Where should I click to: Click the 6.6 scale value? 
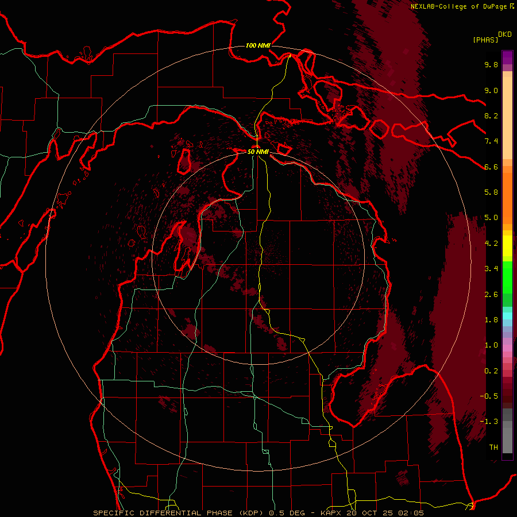[x=491, y=167]
